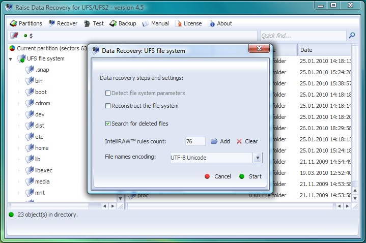Select the dev folder icon in tree
Viewport: 366px width, 243px height.
(30, 114)
